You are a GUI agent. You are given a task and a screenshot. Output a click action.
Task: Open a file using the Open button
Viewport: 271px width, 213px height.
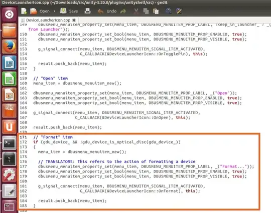(40, 11)
